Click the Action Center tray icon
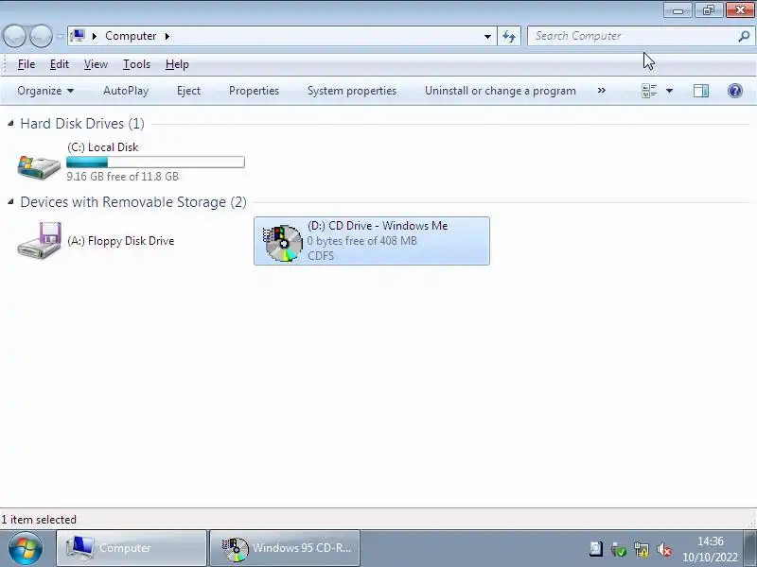The height and width of the screenshot is (567, 757). [x=596, y=549]
